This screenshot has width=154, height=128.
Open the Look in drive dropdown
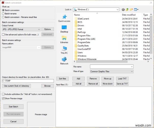[x=96, y=9]
